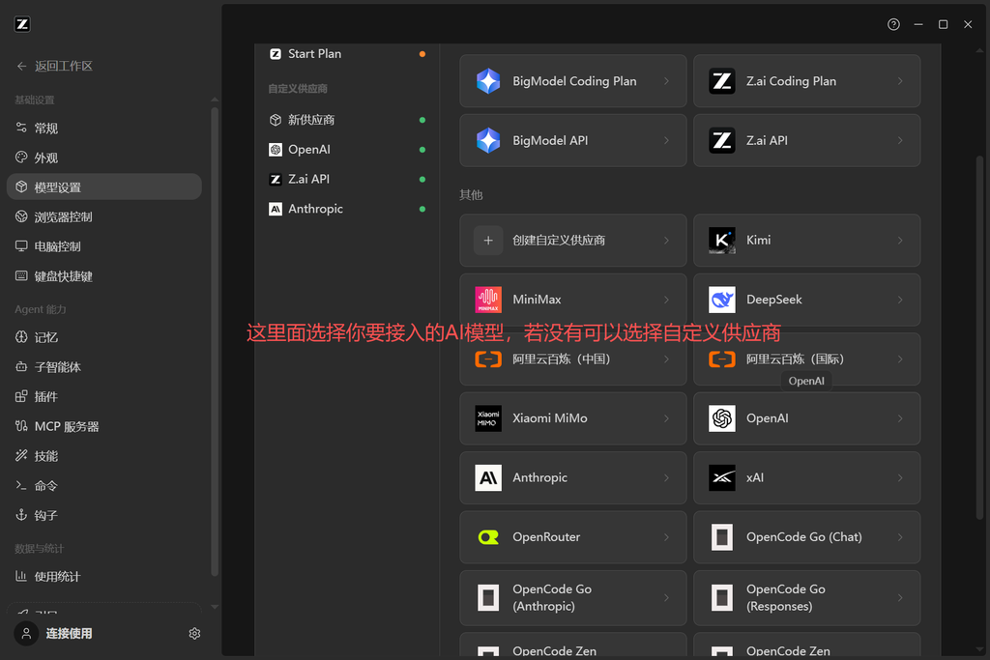Click the main panel vertical scrollbar

(980, 337)
